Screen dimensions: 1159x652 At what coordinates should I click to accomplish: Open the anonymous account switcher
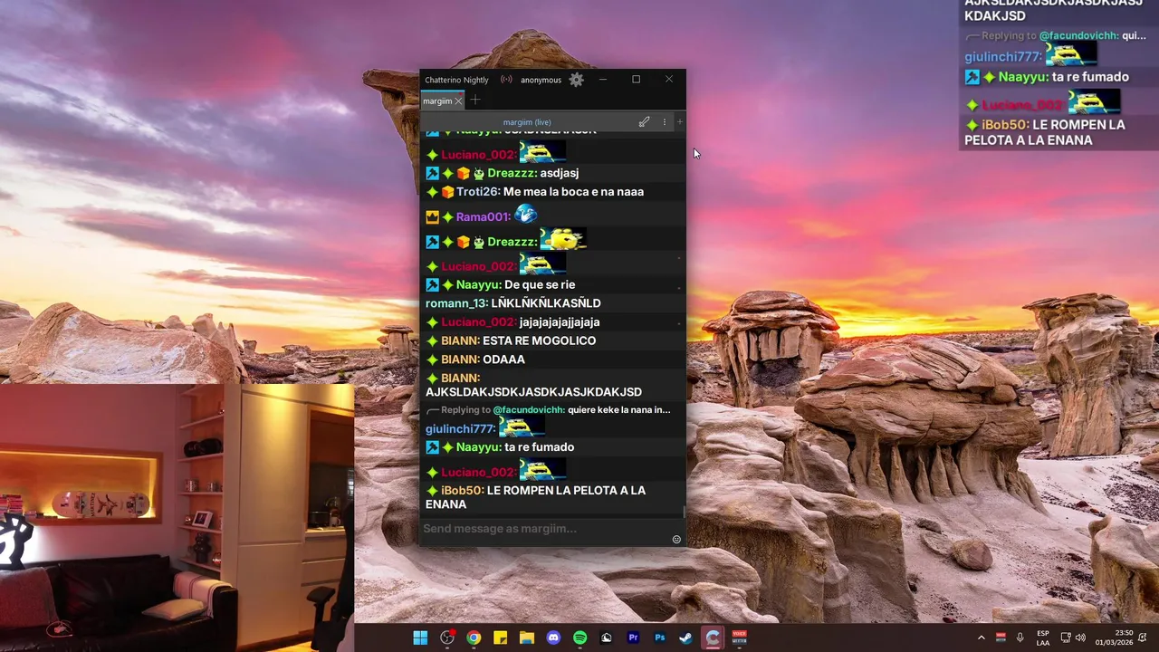pyautogui.click(x=541, y=80)
